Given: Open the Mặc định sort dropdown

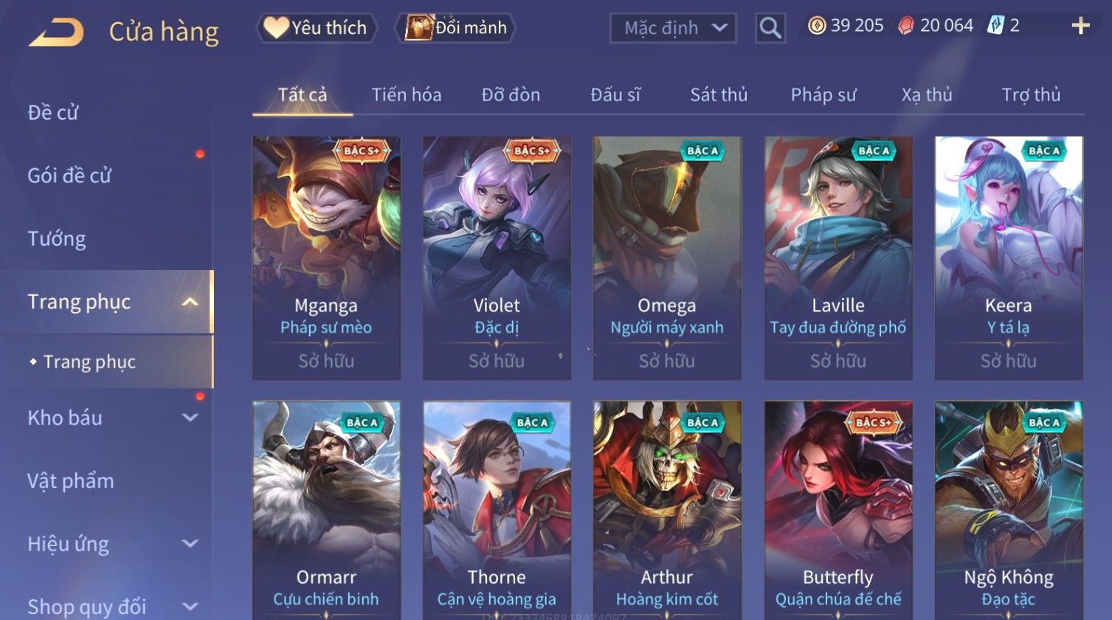Looking at the screenshot, I should 673,28.
